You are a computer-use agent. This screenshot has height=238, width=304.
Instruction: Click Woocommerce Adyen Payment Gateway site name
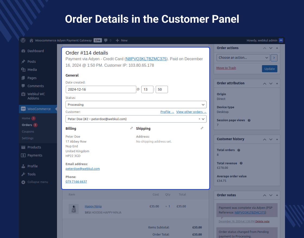tap(63, 40)
